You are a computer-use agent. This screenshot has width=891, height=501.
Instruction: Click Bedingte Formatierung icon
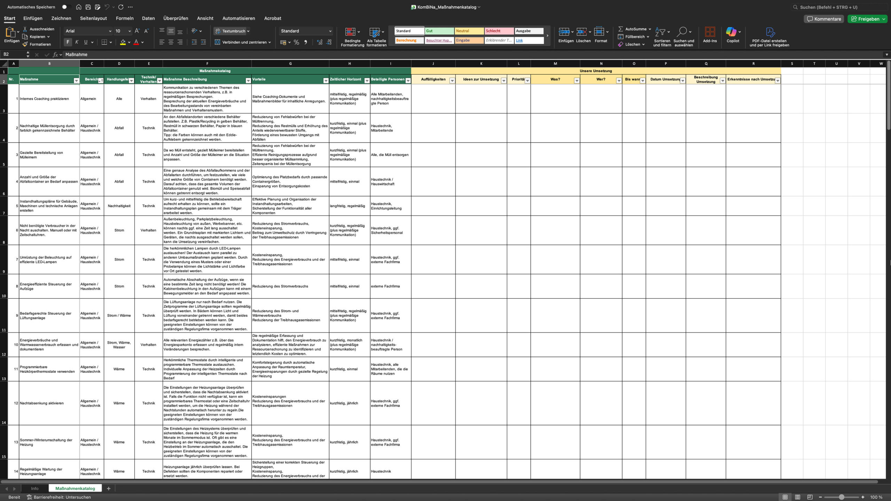tap(350, 32)
